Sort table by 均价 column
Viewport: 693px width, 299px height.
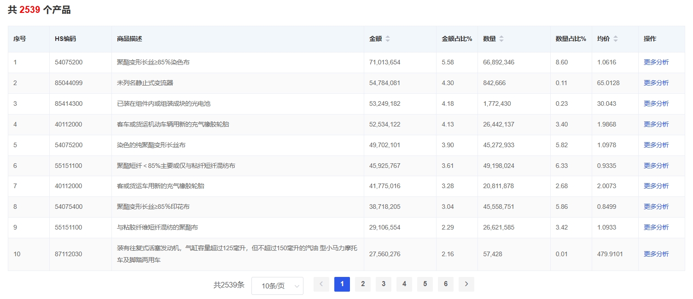tap(615, 39)
